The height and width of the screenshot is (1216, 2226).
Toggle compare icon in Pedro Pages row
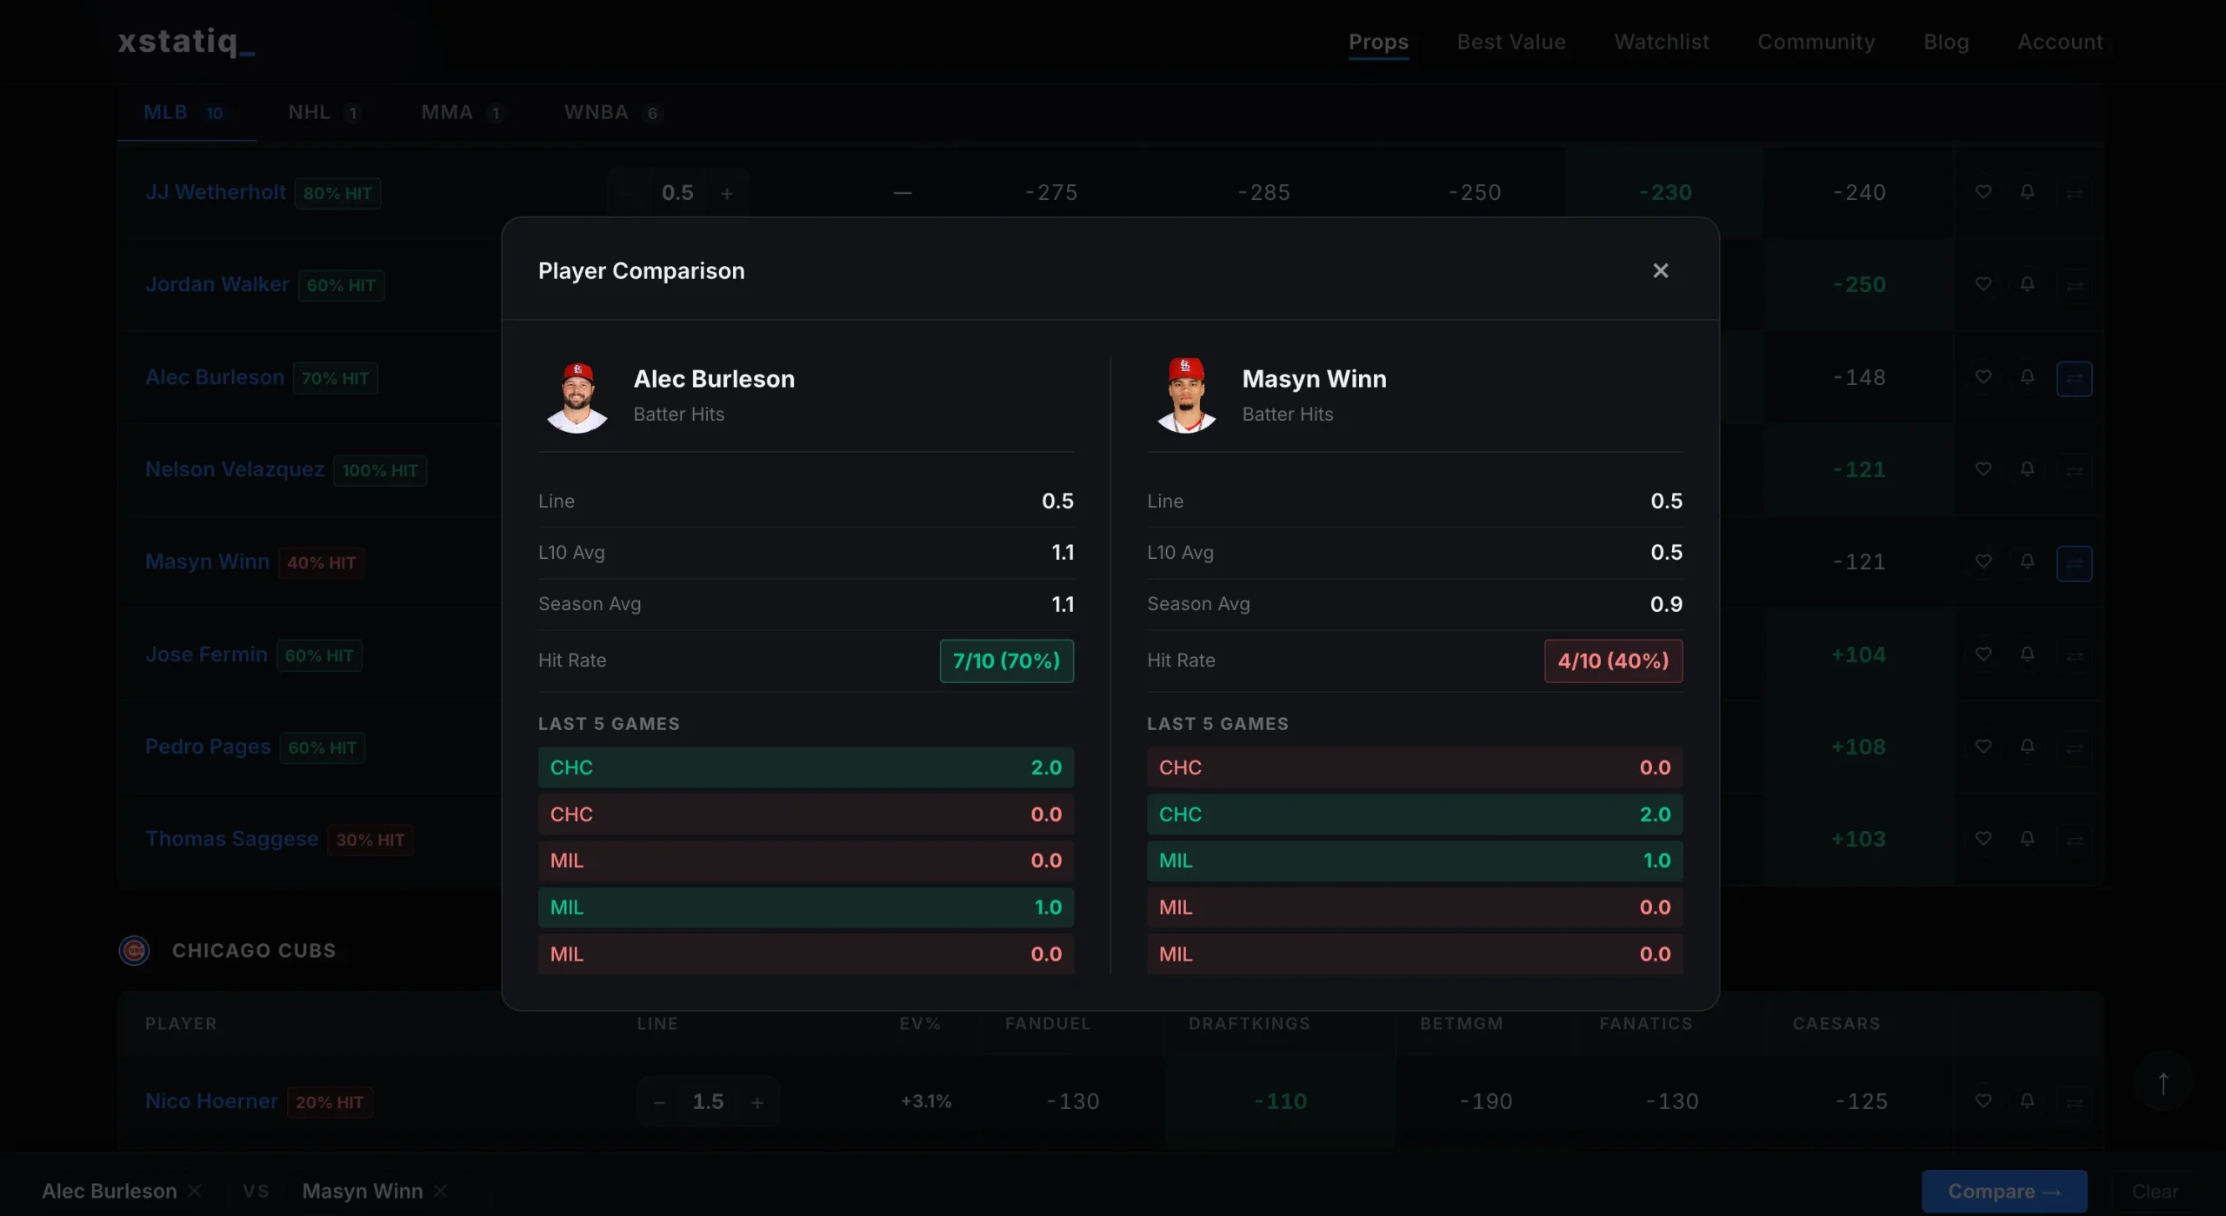click(2074, 748)
